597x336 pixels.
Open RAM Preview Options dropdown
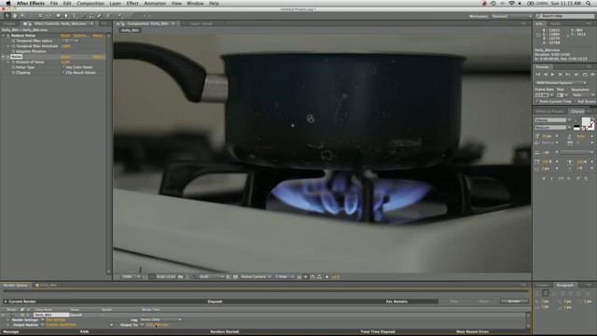562,83
